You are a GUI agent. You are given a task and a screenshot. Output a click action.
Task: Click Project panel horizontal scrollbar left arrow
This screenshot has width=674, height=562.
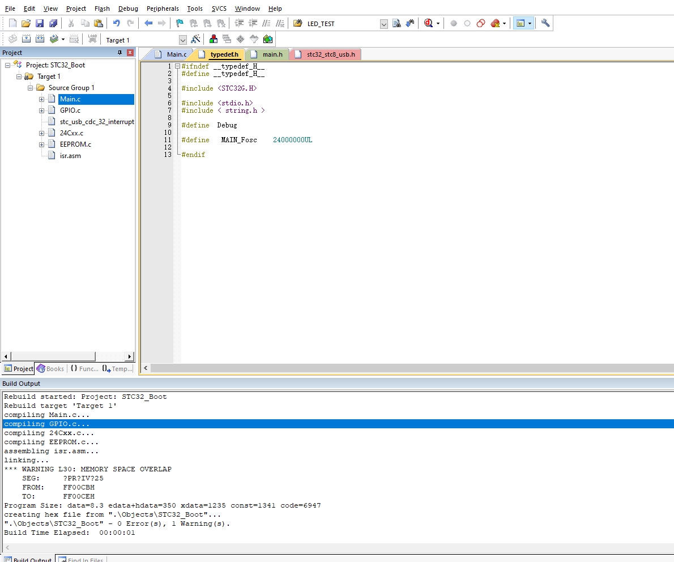click(x=6, y=356)
